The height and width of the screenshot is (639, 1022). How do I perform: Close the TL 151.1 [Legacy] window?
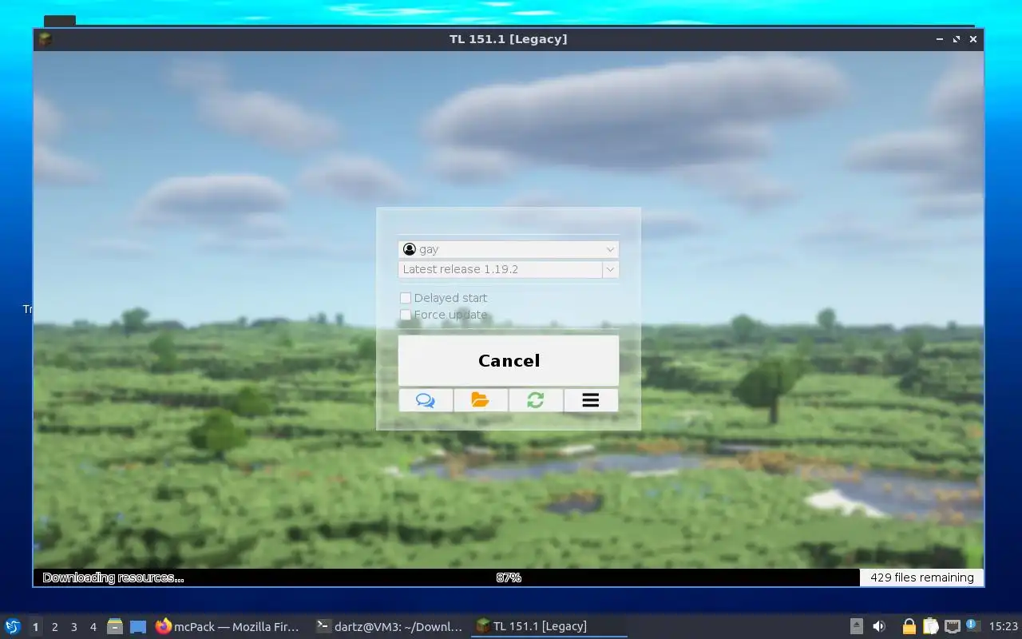point(973,39)
